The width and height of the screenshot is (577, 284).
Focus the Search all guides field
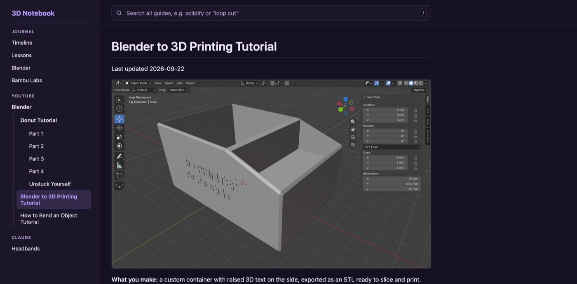point(271,13)
